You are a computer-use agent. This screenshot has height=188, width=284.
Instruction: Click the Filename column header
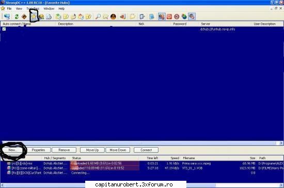205,158
